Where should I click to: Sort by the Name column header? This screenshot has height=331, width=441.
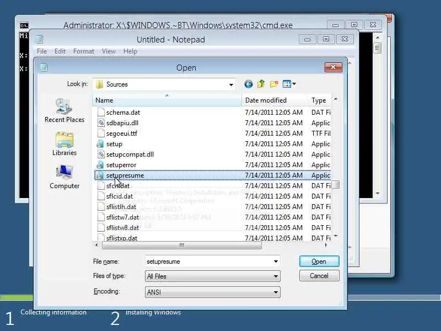point(167,100)
